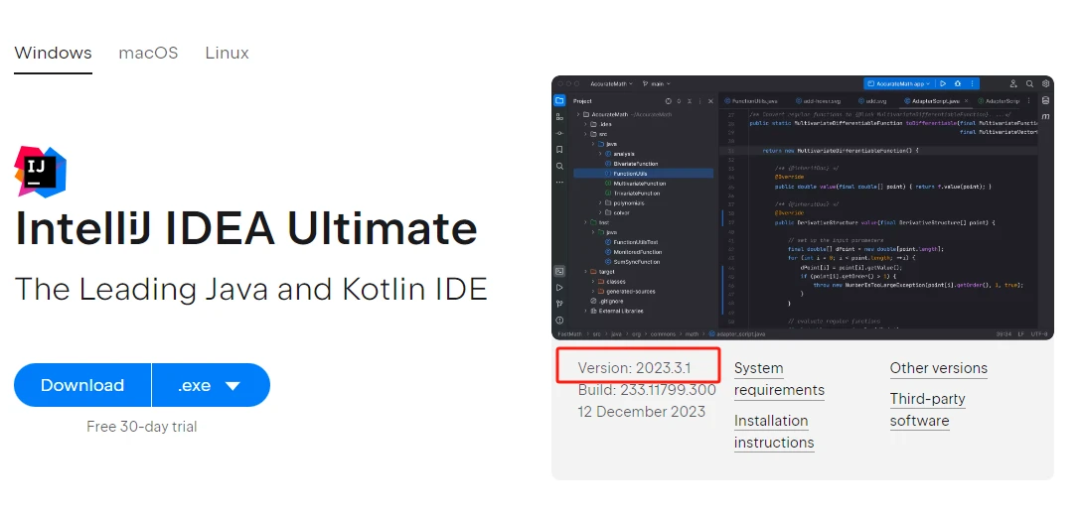This screenshot has width=1084, height=517.
Task: Click the UTF-8 encoding in IDE preview status bar
Action: 1039,333
